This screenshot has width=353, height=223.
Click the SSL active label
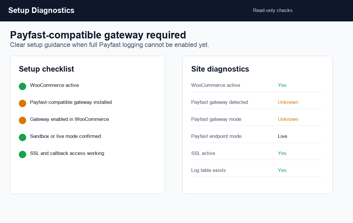point(203,153)
